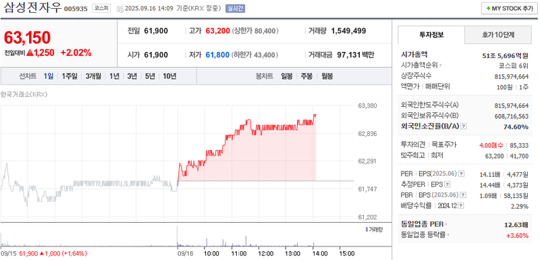Click red up-triangle beside 1,250 change
The height and width of the screenshot is (260, 540).
point(30,53)
